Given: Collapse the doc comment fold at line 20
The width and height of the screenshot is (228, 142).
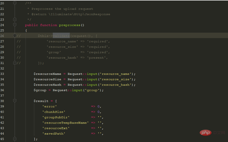Looking at the screenshot, I should tap(15, 3).
